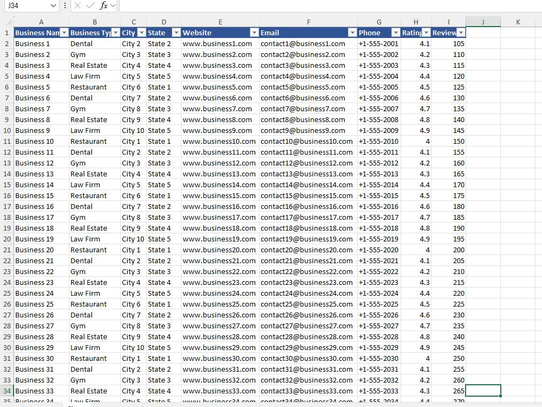Click reviews cell showing 265
Viewport: 542px width, 407px height.
coord(448,391)
